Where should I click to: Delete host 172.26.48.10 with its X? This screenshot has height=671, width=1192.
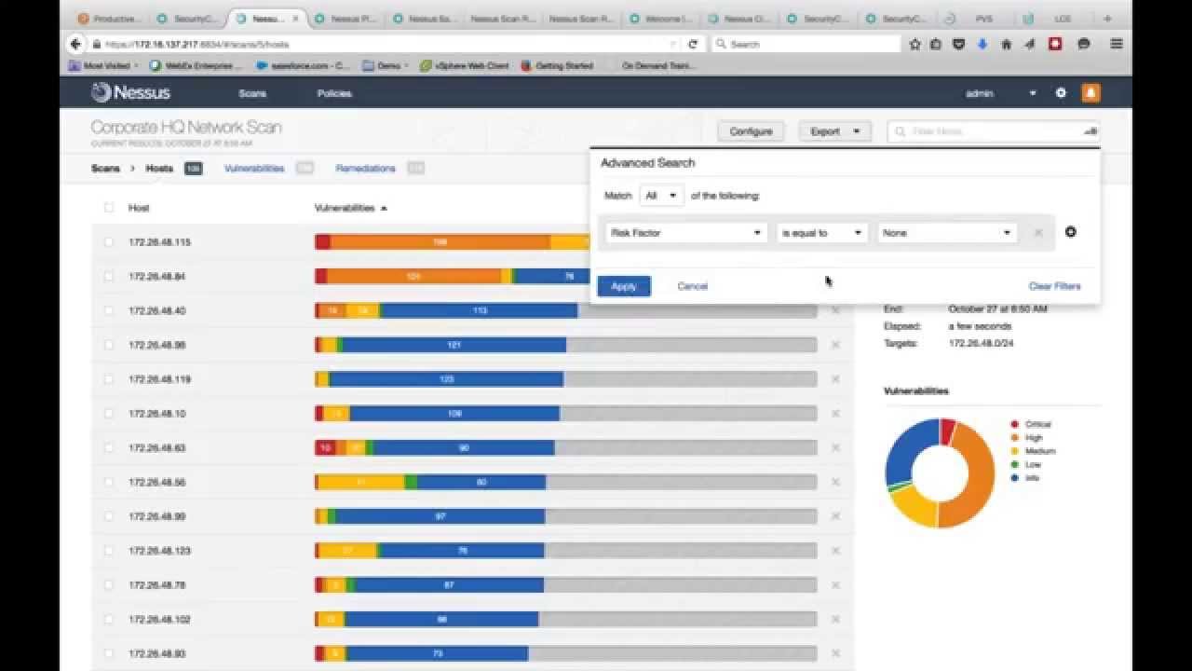tap(835, 414)
